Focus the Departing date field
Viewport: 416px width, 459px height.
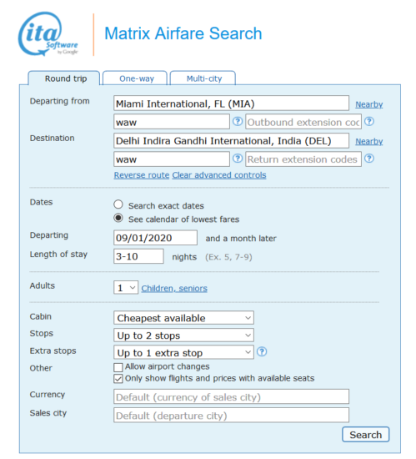click(155, 238)
